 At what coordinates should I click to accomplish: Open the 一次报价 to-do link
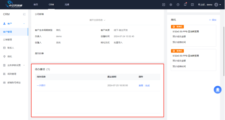click(x=41, y=85)
